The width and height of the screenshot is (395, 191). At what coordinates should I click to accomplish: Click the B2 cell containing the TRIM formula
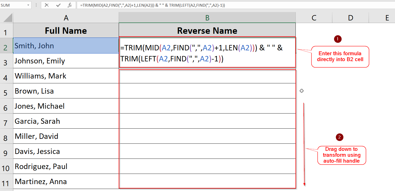coord(207,53)
